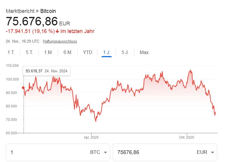Click the Apr. 2025 axis label

click(91, 137)
